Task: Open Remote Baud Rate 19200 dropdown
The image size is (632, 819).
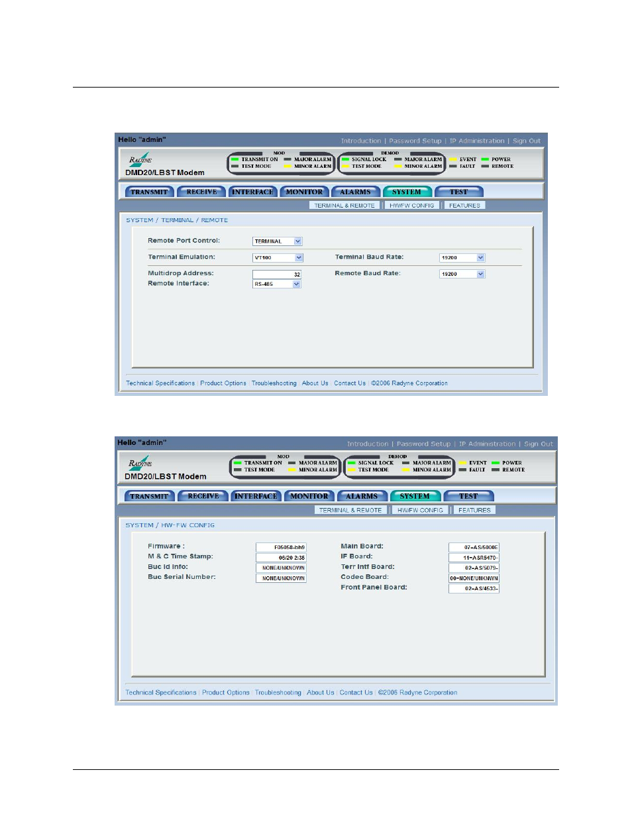Action: [x=462, y=274]
